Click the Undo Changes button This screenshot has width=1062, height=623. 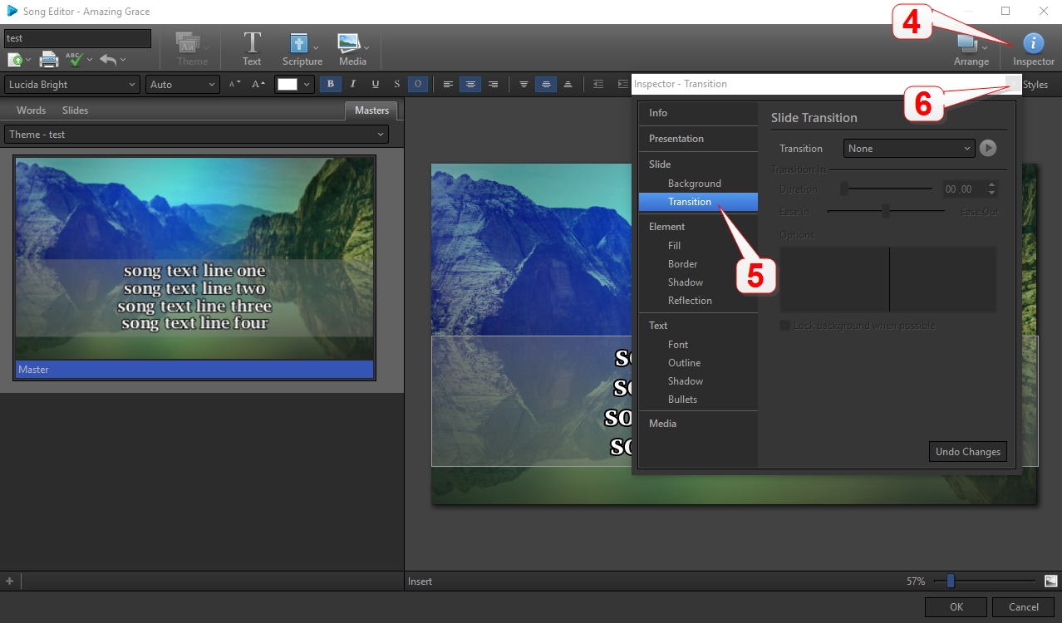click(x=967, y=451)
